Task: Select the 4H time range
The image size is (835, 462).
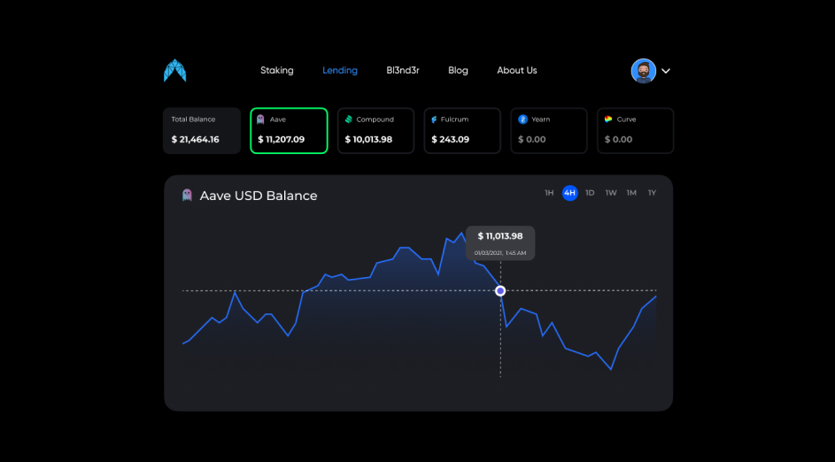Action: pyautogui.click(x=570, y=193)
